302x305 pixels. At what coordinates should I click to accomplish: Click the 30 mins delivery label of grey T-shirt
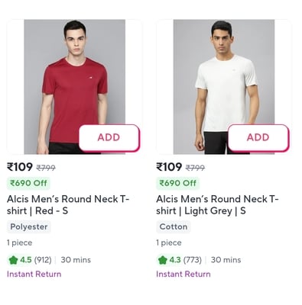[x=226, y=260]
